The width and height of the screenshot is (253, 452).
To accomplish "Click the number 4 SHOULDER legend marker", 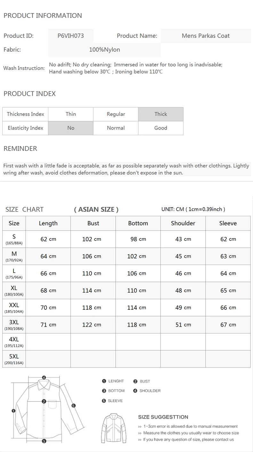I will coord(135,391).
